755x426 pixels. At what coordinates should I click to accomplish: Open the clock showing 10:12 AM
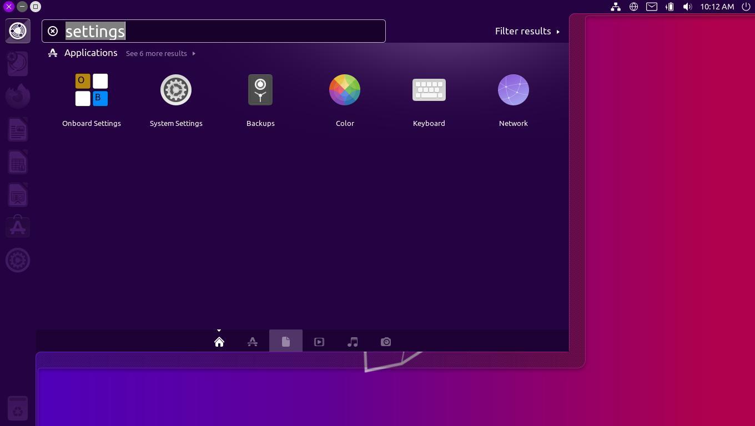tap(717, 7)
